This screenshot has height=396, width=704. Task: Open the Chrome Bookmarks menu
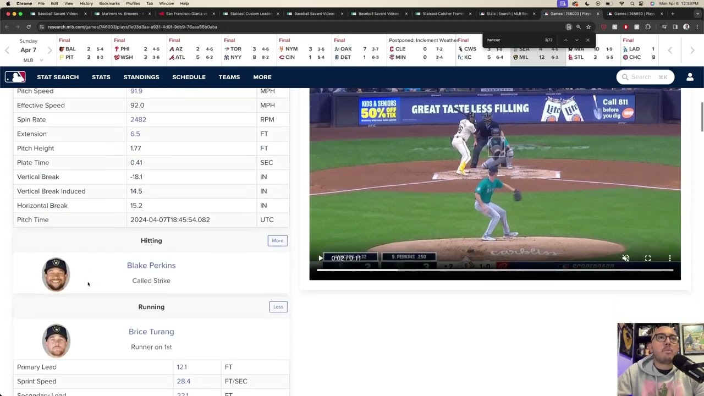tap(109, 3)
